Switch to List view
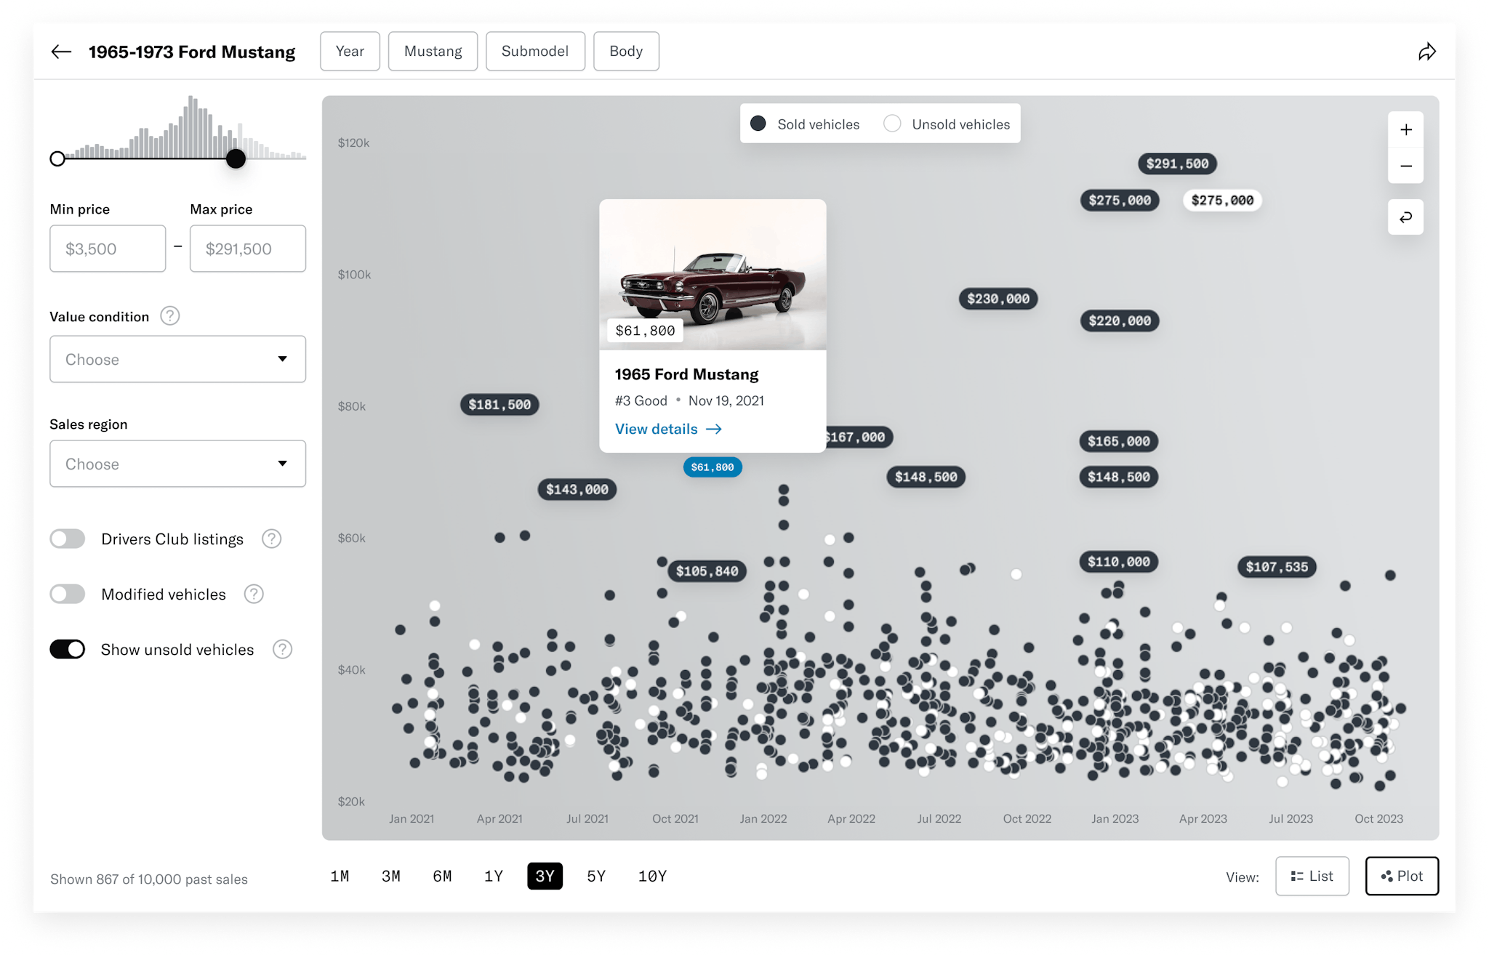1489x955 pixels. pyautogui.click(x=1312, y=876)
